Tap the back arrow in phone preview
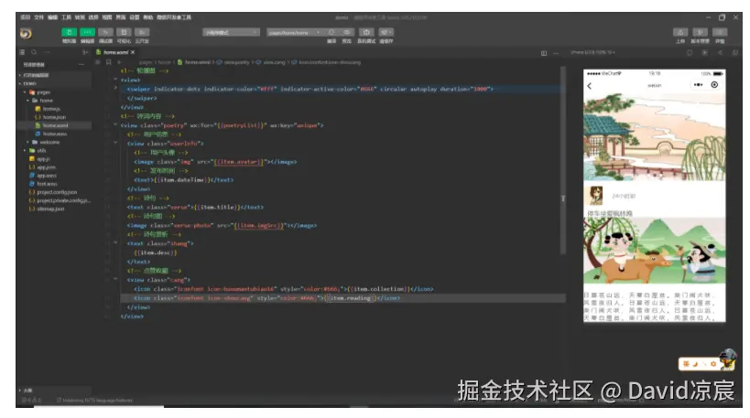750x418 pixels. tap(590, 86)
